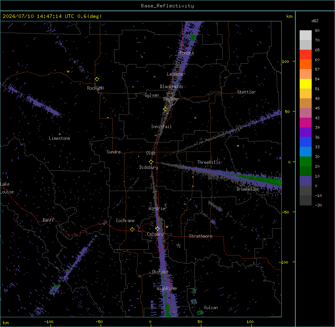Click the Strathmore city label
The width and height of the screenshot is (335, 327).
coord(201,236)
